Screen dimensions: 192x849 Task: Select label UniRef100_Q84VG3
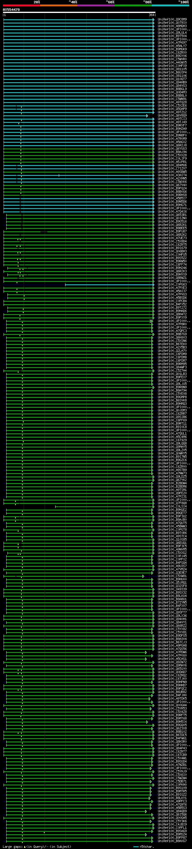click(x=172, y=86)
